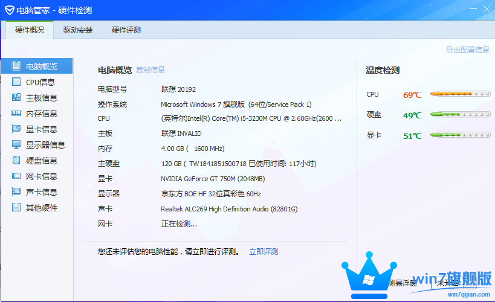Select the 网卡信息 network card icon

point(16,176)
